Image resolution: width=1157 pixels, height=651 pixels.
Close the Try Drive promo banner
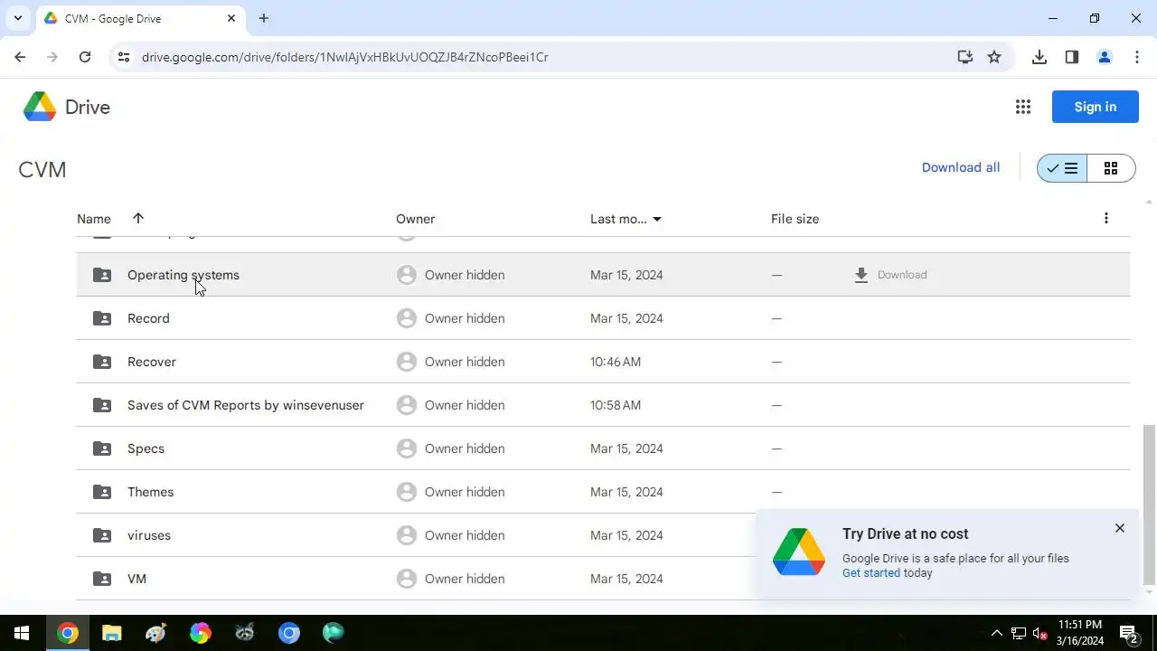click(x=1119, y=528)
